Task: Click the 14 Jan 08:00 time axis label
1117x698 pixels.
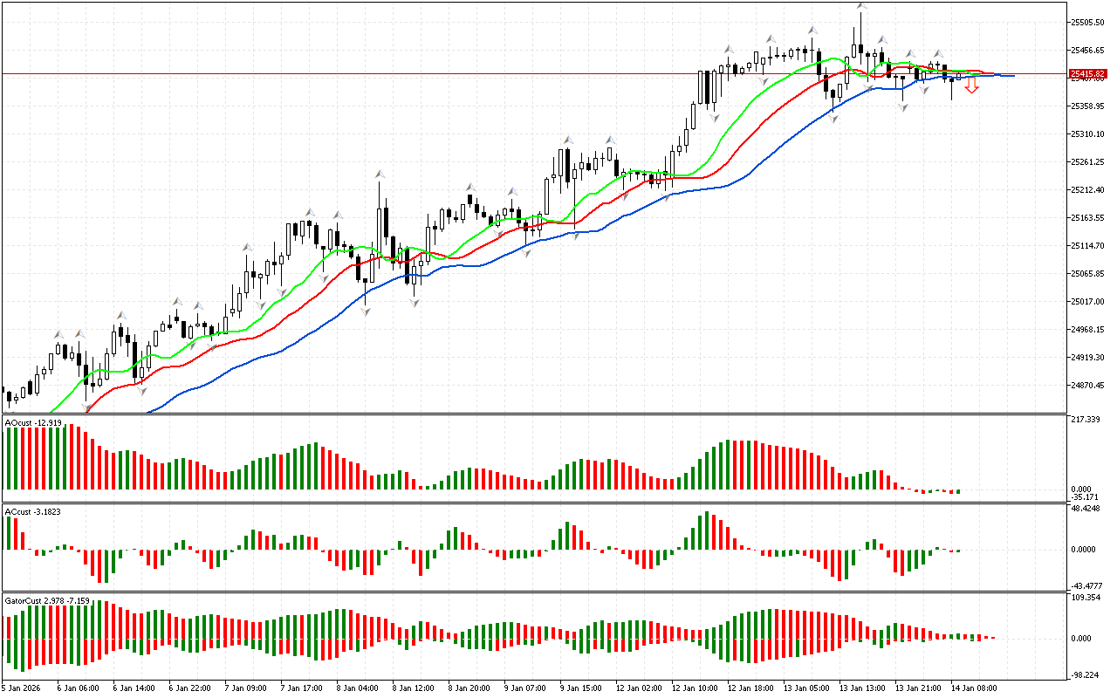Action: [x=975, y=688]
